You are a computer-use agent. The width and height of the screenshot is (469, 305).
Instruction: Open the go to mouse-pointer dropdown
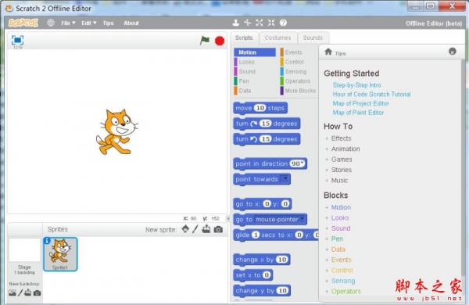click(303, 219)
